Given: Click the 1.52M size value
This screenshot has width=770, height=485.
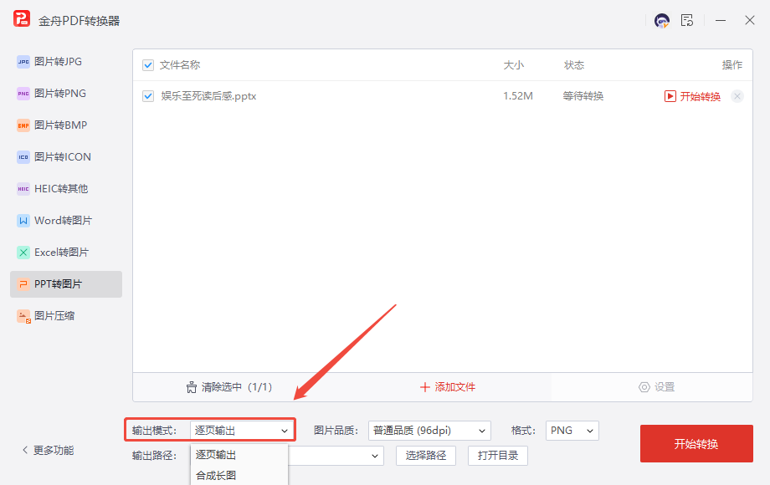Looking at the screenshot, I should [517, 96].
